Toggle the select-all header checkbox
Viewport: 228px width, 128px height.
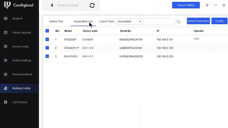point(47,31)
